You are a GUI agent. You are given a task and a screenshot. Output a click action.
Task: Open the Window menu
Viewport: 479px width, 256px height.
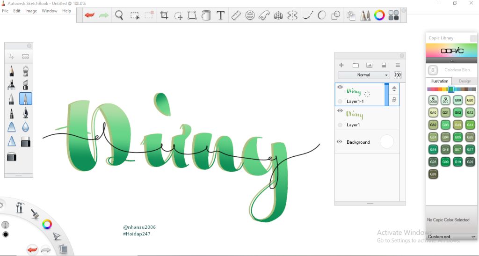tap(50, 11)
